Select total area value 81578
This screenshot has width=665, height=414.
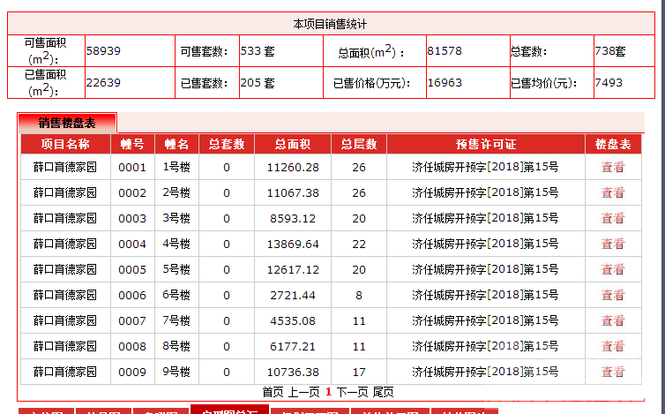[445, 51]
